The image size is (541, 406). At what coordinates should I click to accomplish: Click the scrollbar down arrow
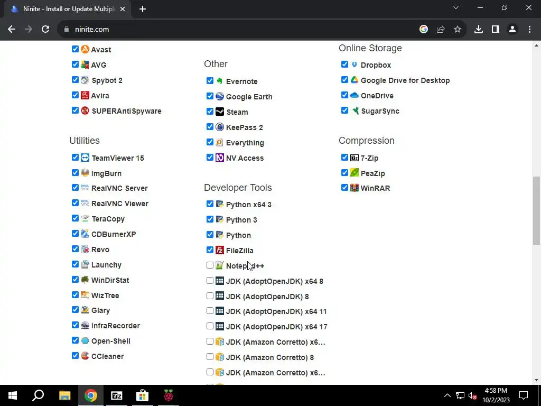[x=536, y=380]
